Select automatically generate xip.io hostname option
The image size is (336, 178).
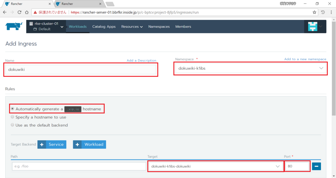(x=12, y=109)
